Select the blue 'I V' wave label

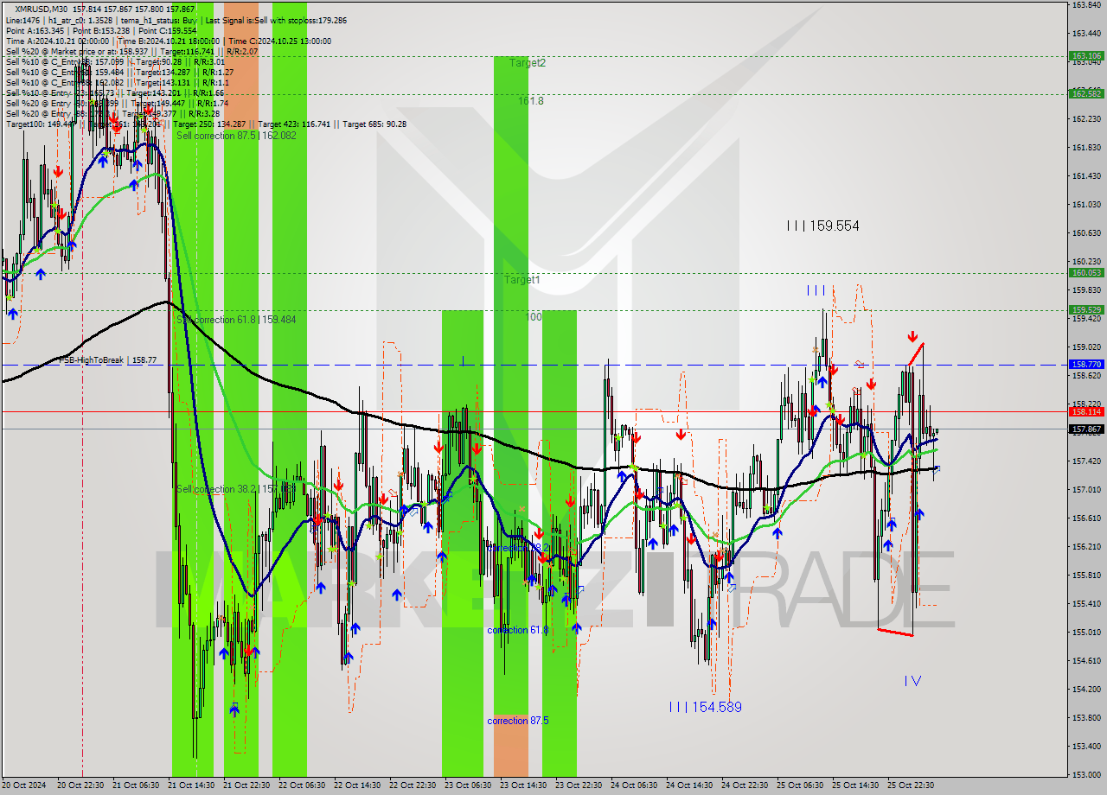[x=912, y=681]
